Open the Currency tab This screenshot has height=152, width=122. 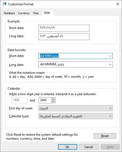pyautogui.click(x=24, y=13)
